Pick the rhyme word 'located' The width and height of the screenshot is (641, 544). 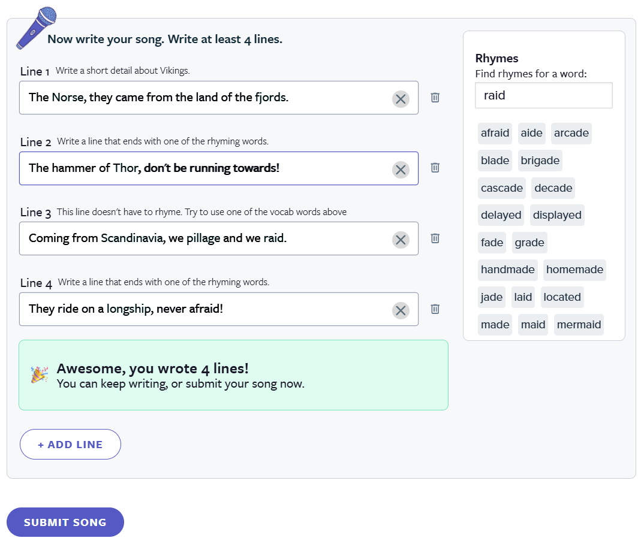click(x=562, y=297)
